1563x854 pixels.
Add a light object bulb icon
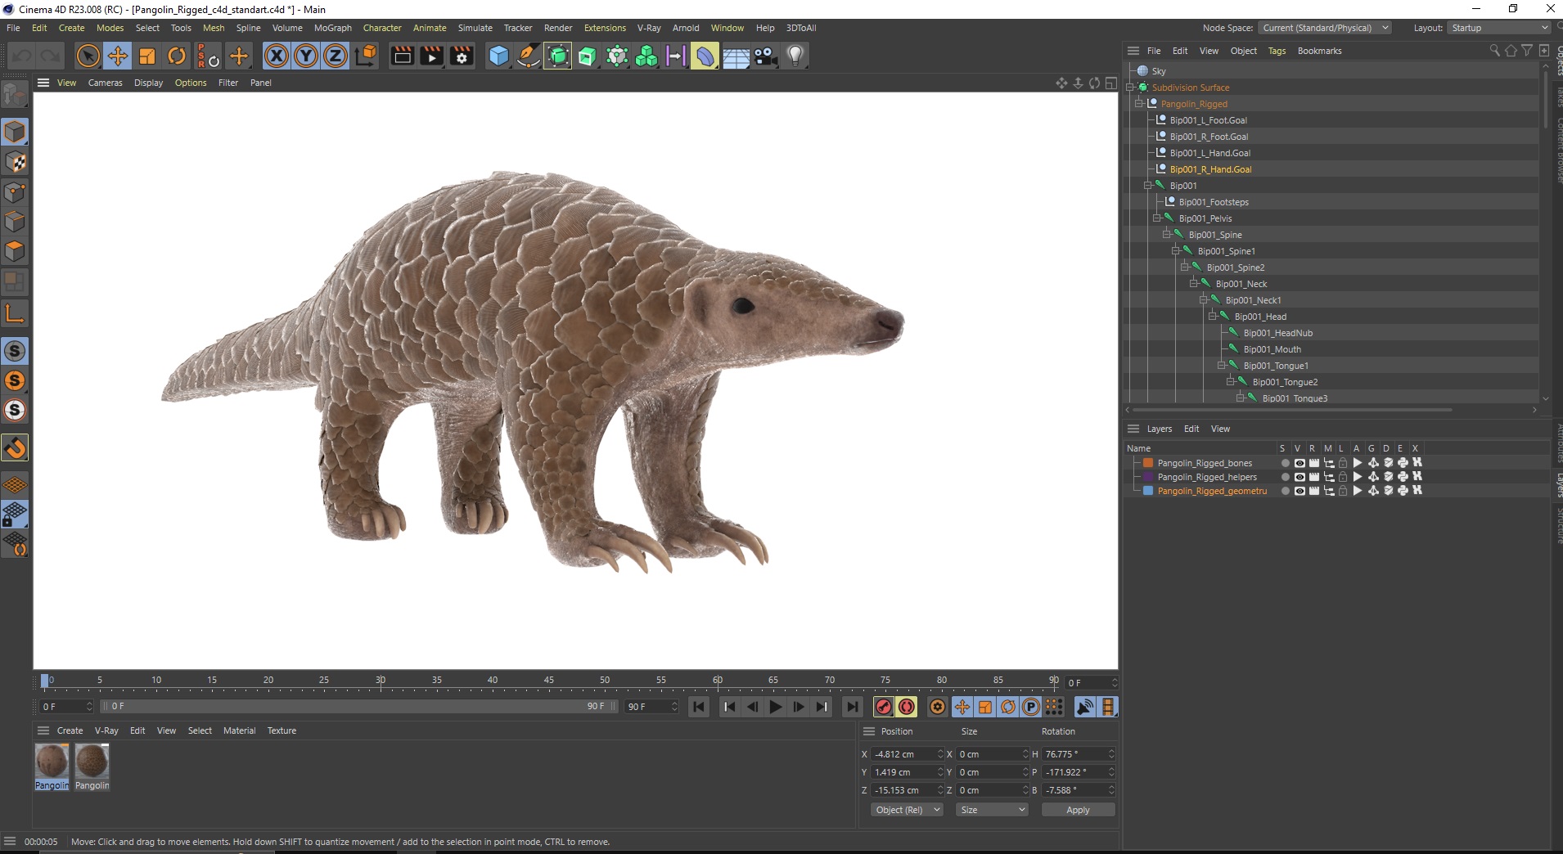[795, 56]
